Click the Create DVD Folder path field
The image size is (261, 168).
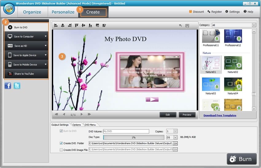point(131,143)
